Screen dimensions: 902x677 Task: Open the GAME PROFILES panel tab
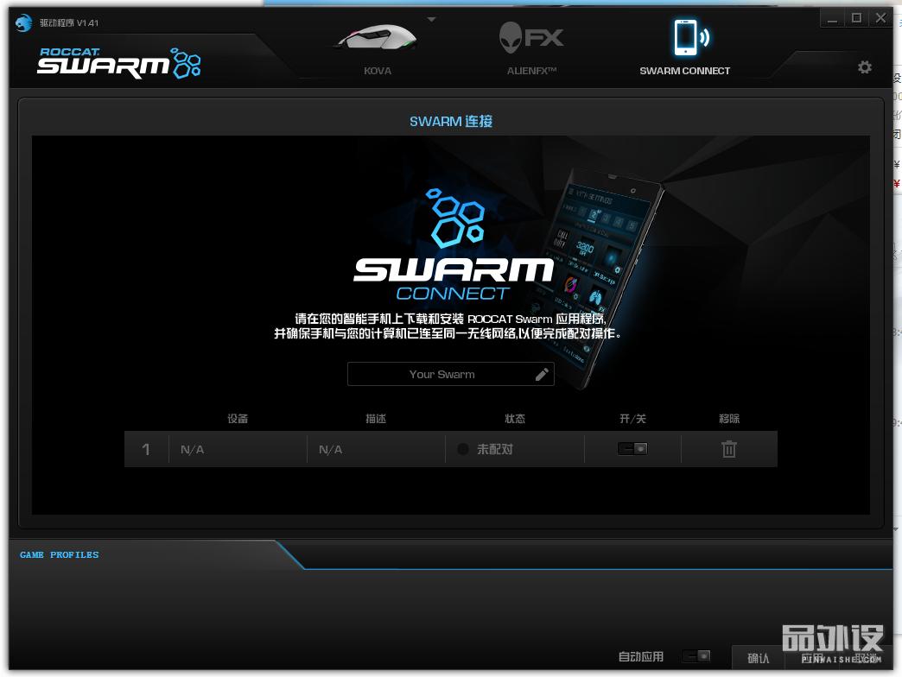coord(60,554)
